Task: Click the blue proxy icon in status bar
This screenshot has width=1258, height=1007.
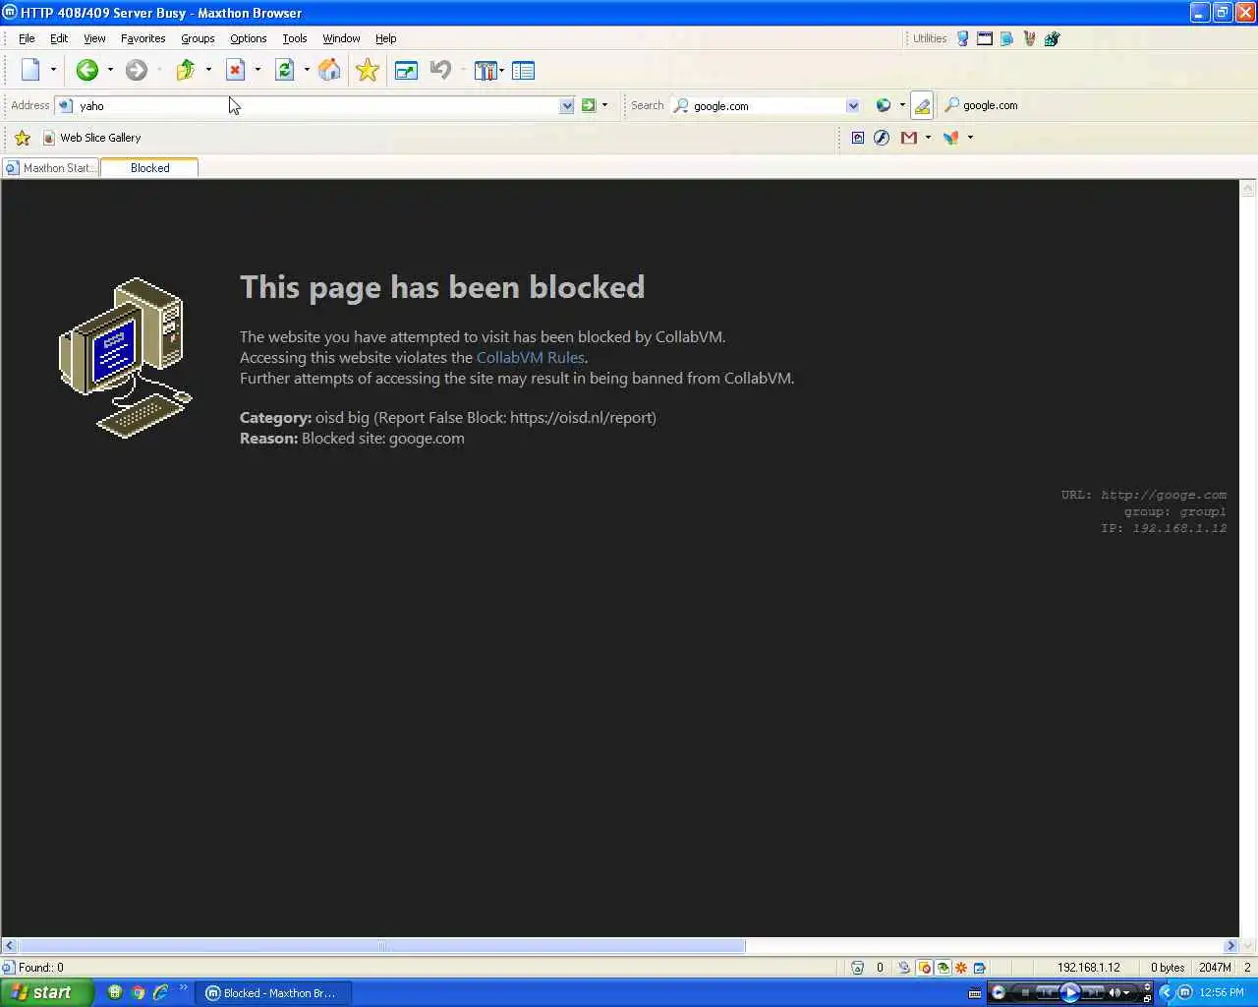Action: (980, 968)
